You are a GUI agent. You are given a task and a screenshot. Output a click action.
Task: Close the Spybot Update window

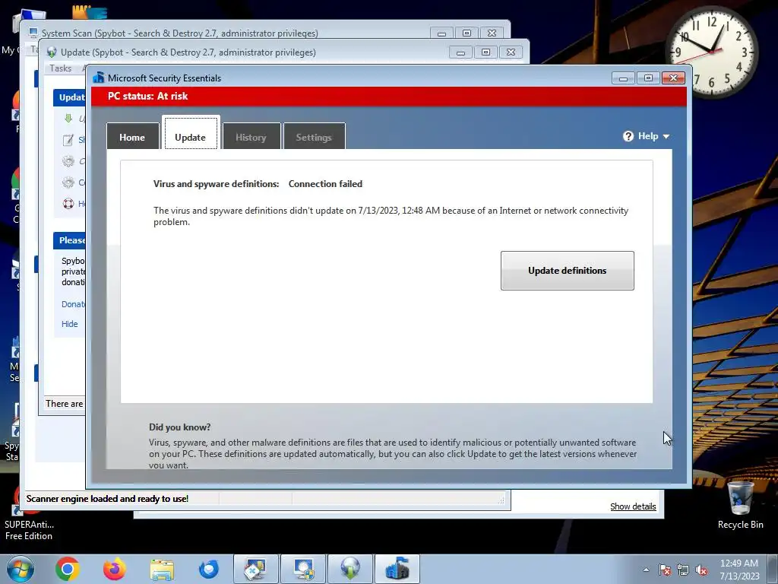click(511, 52)
